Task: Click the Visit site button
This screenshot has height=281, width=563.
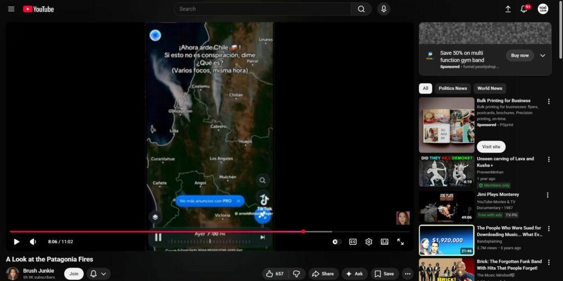Action: tap(491, 147)
